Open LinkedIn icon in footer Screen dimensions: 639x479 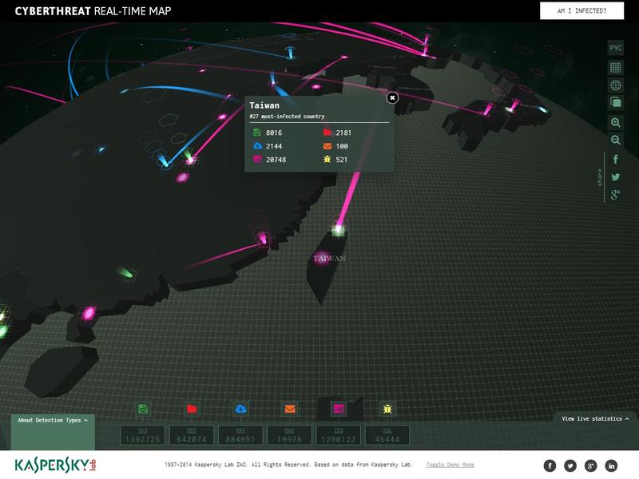tap(612, 465)
